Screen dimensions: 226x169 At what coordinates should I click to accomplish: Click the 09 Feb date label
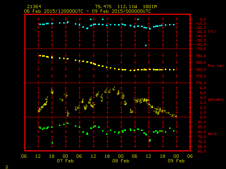pos(176,161)
